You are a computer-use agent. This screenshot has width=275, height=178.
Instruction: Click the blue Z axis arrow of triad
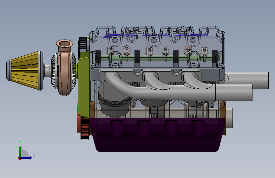[x=26, y=158]
